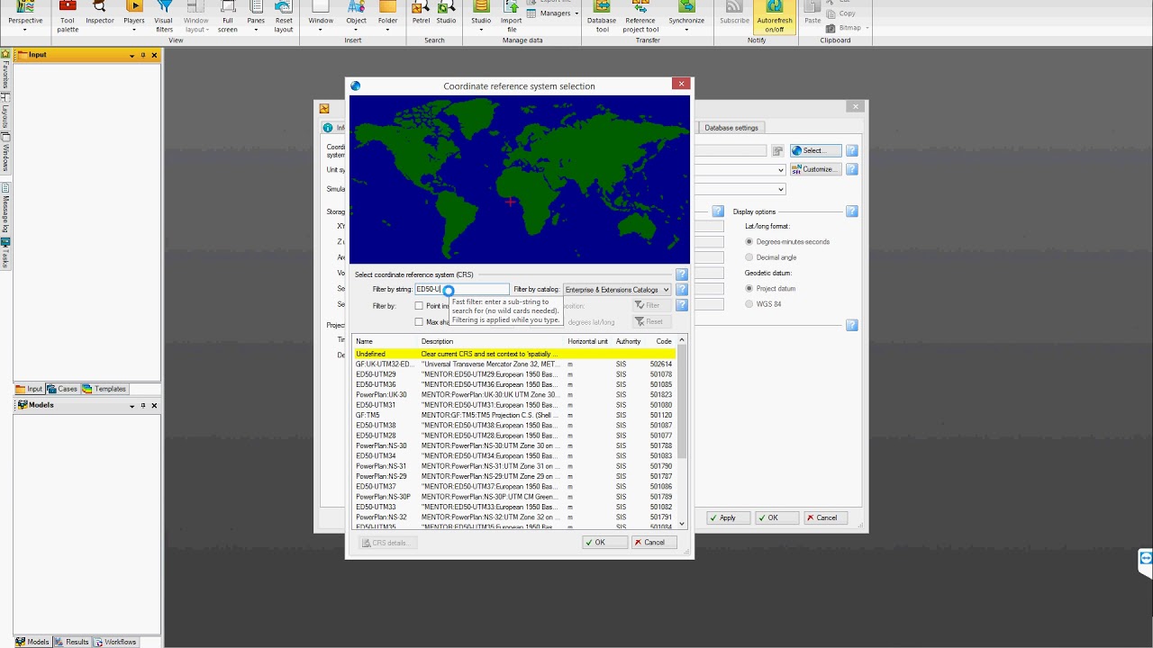The height and width of the screenshot is (648, 1153).
Task: Click CRS list vertical scrollbar
Action: click(x=682, y=400)
